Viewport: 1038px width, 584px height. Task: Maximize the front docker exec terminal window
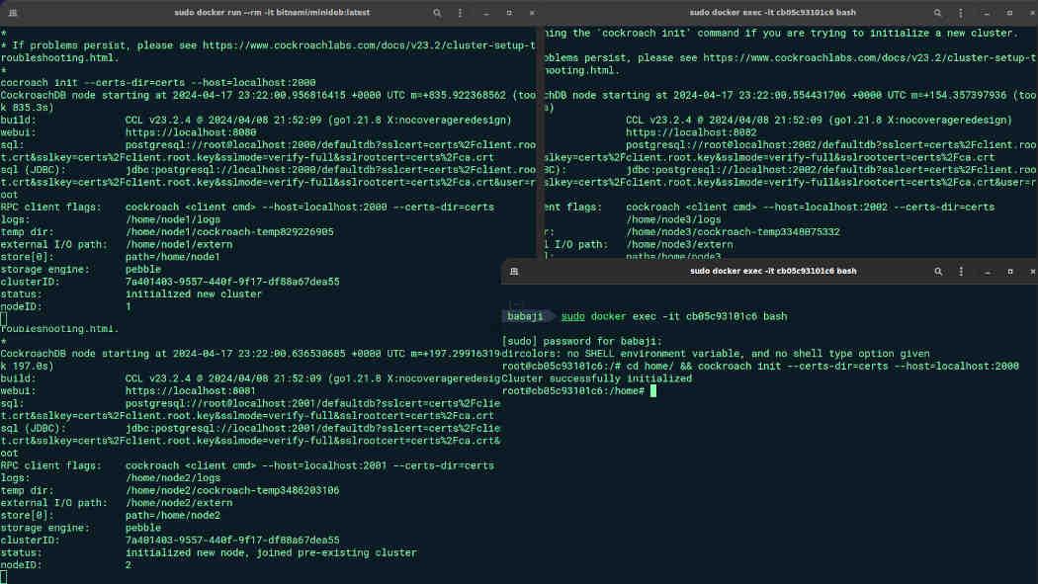(x=1010, y=271)
